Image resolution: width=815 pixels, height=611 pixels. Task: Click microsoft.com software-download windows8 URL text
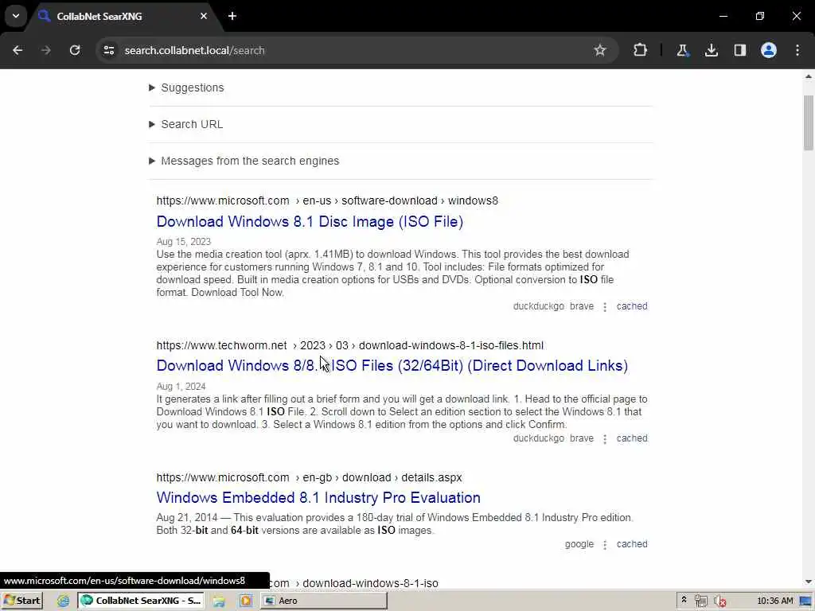[x=327, y=201]
